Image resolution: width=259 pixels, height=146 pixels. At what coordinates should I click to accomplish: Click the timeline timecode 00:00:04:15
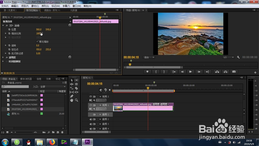coord(95,84)
